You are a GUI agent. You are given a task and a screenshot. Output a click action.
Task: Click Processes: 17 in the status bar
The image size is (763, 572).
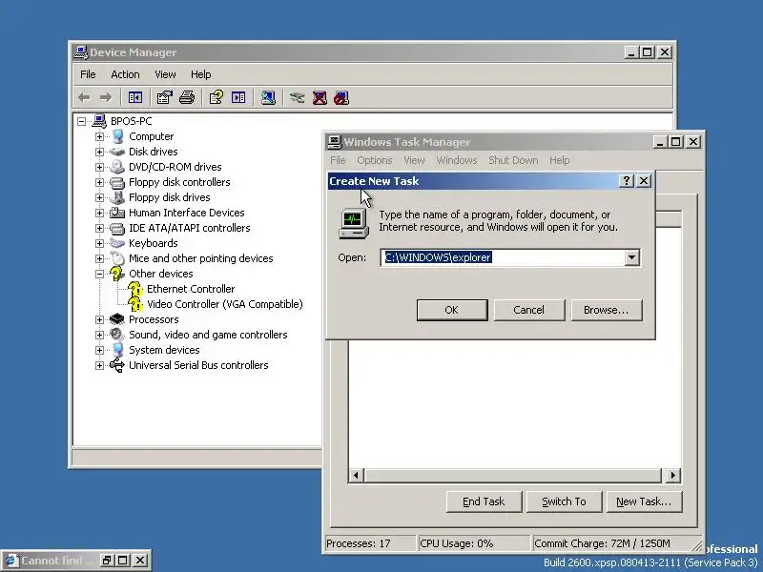coord(359,543)
